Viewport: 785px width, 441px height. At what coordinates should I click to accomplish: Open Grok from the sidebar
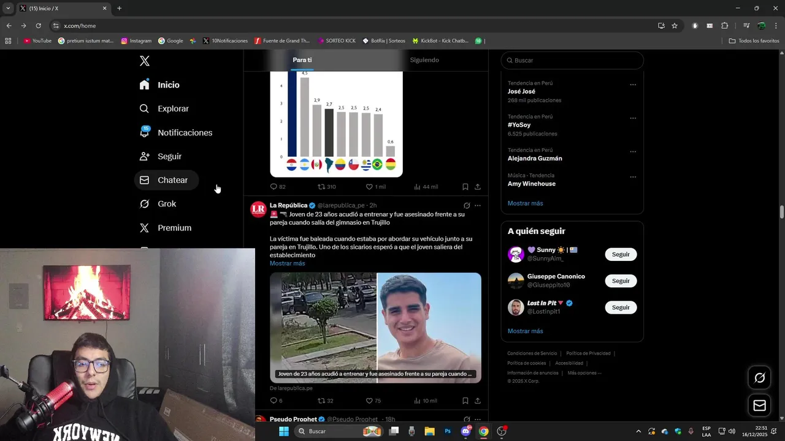158,204
